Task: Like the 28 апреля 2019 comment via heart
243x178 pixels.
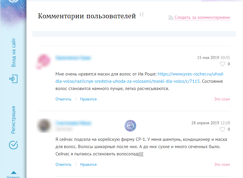Action: [x=222, y=129]
